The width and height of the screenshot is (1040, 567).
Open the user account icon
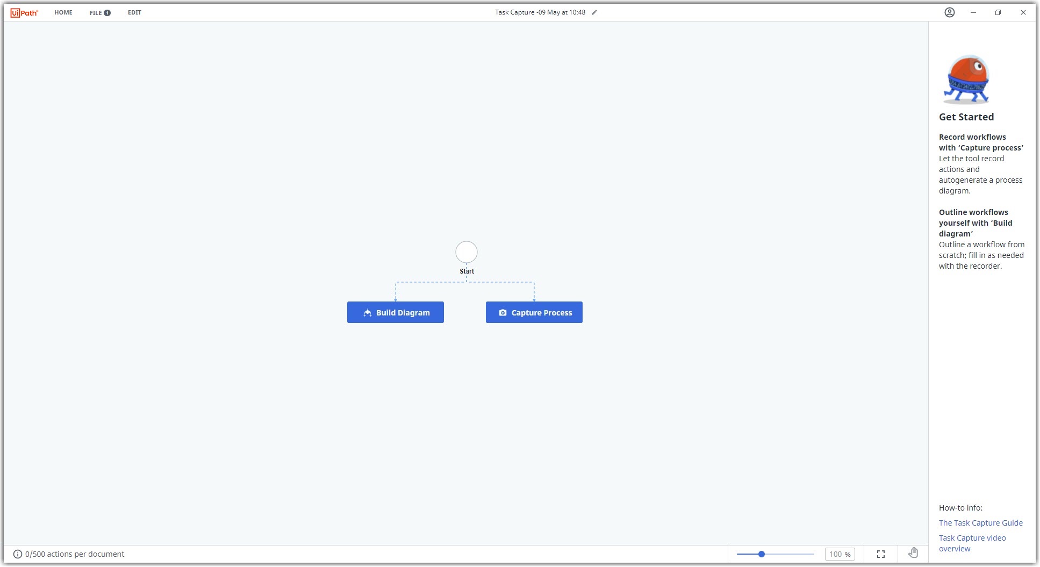pyautogui.click(x=949, y=12)
